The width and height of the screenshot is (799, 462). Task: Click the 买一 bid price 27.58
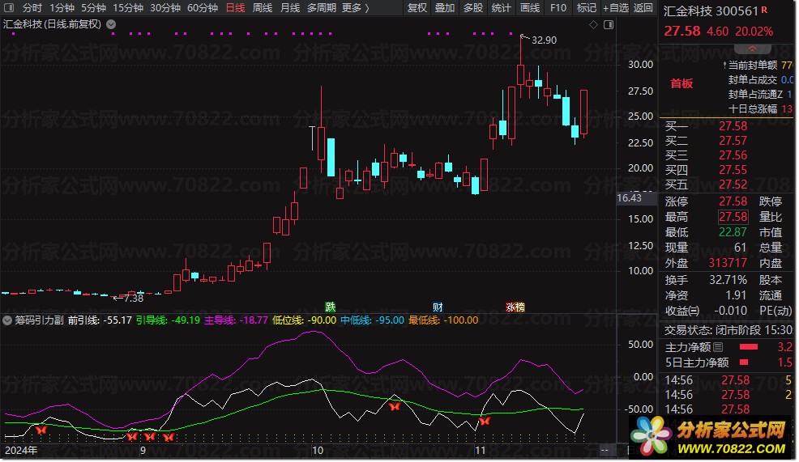tap(733, 125)
